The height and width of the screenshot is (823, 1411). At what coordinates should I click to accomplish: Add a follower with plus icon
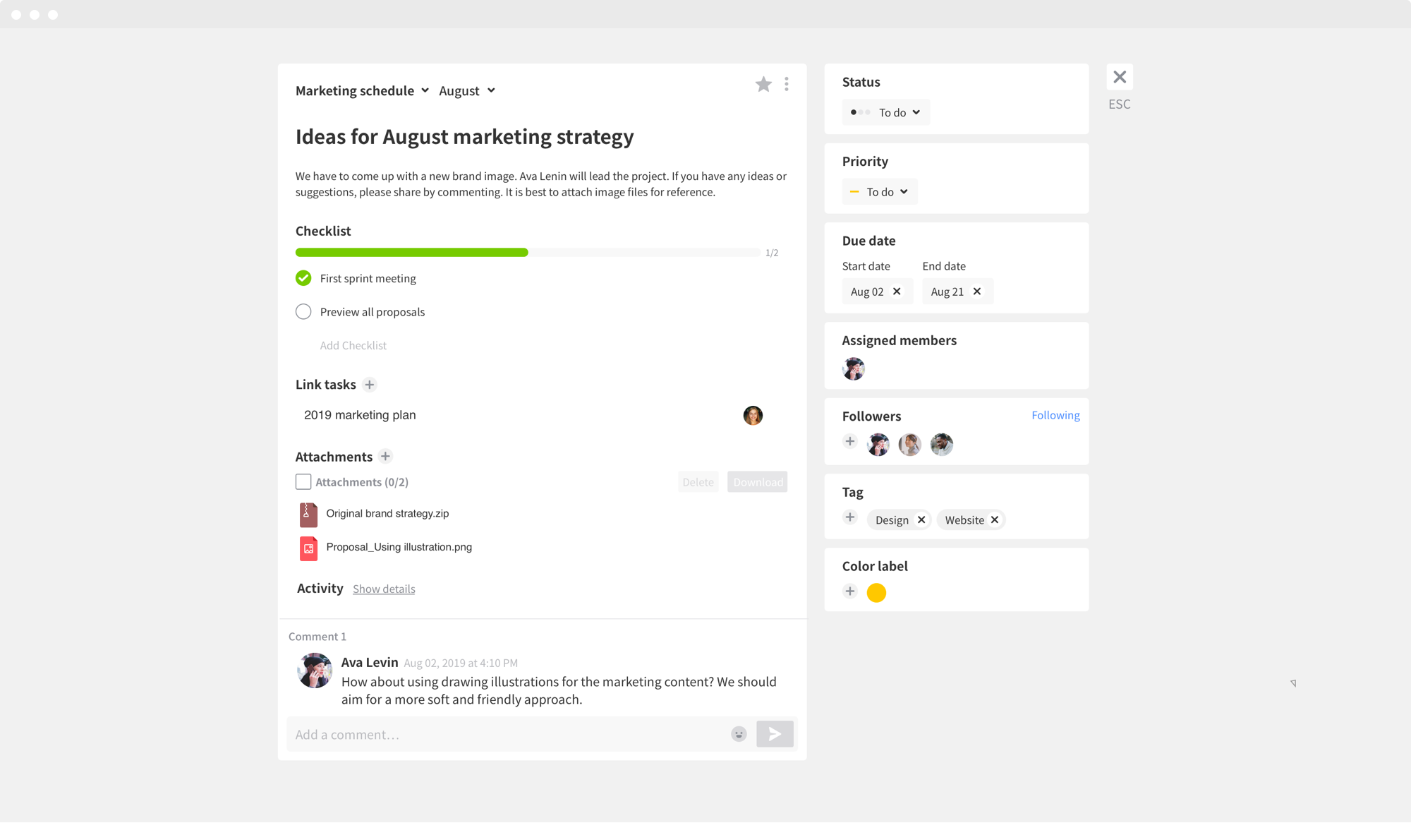click(850, 442)
